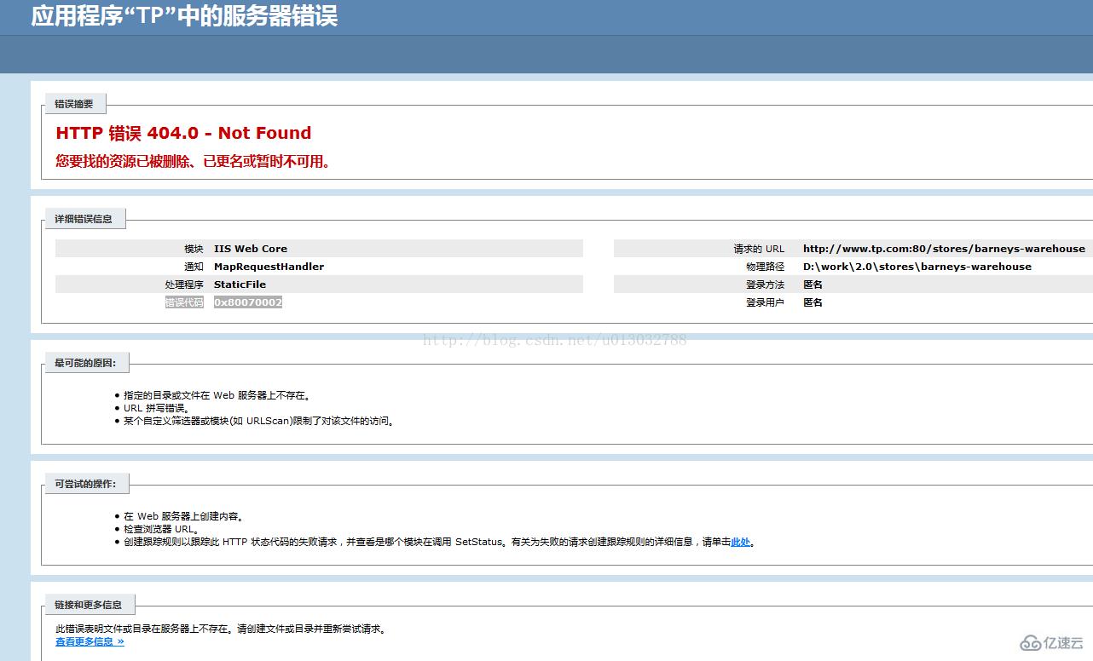Click the '匿名' value beside 登录用户
Viewport: 1093px width, 661px height.
[x=813, y=302]
